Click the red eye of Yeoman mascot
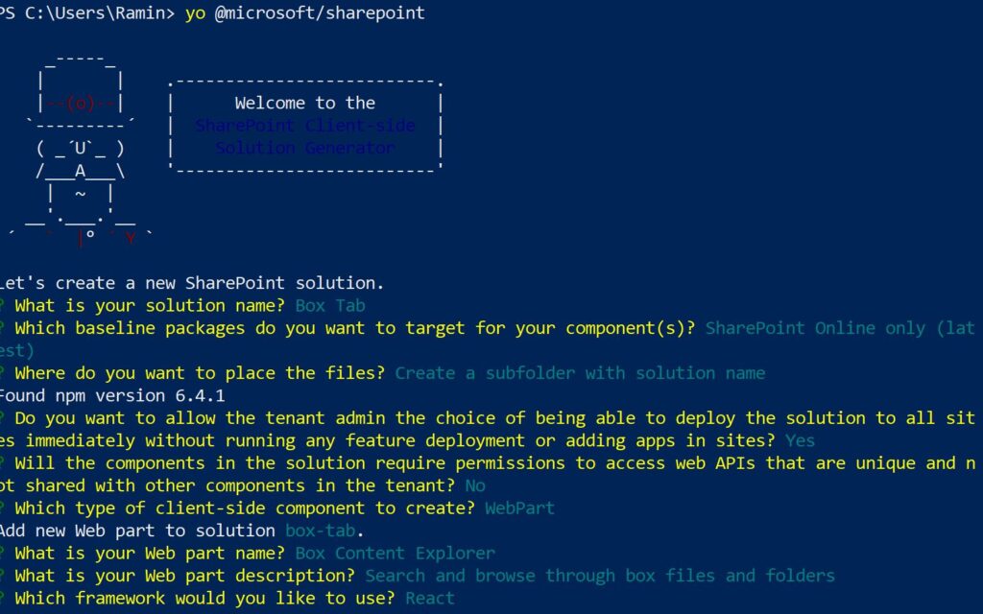 81,104
